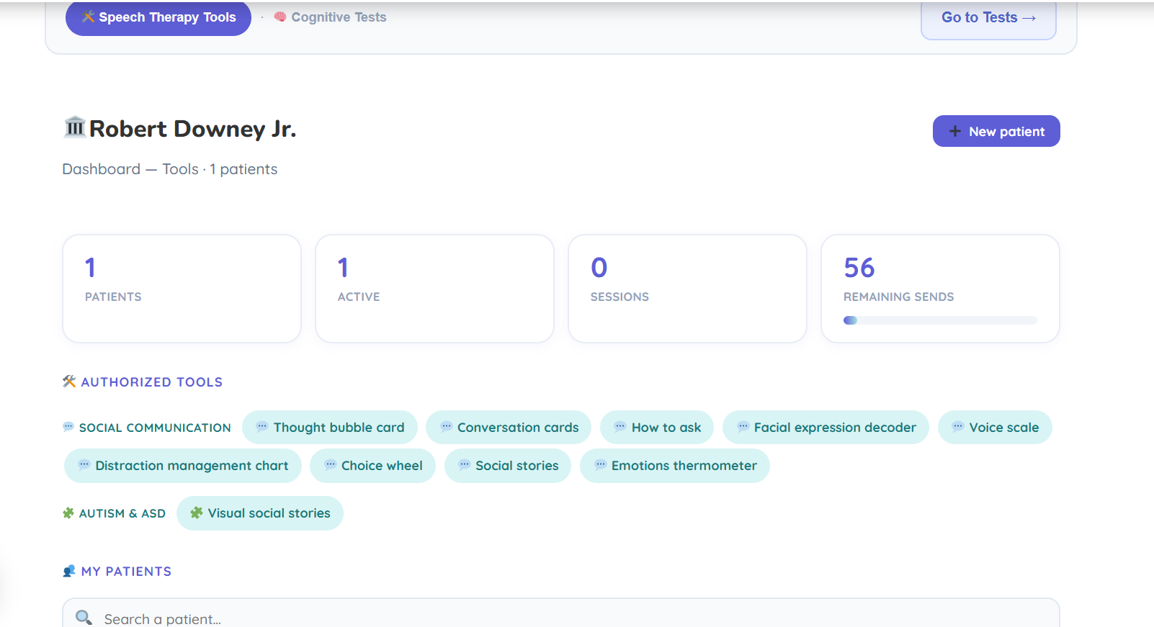Open the Facial expression decoder tool
The image size is (1154, 627).
click(x=826, y=428)
